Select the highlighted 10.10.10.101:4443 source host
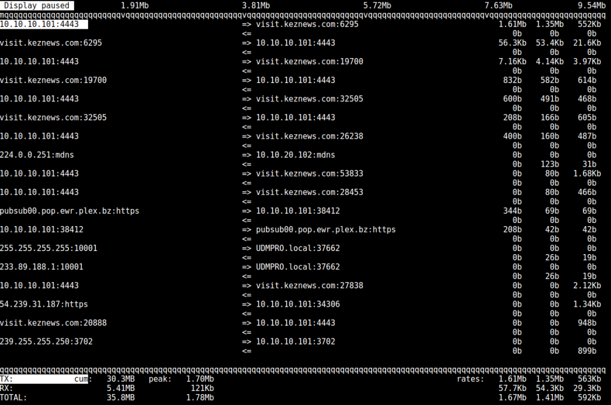Image resolution: width=611 pixels, height=405 pixels. pos(43,24)
